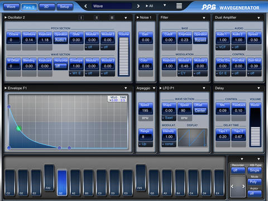Open the Arpeggio panel dropdown
Screen dimensions: 268x201
coord(154,88)
